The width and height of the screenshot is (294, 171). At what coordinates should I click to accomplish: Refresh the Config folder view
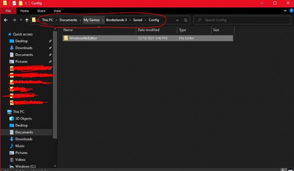pos(186,20)
